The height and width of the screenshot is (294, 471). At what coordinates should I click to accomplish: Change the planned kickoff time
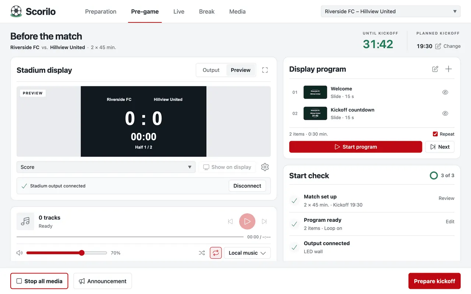click(448, 46)
